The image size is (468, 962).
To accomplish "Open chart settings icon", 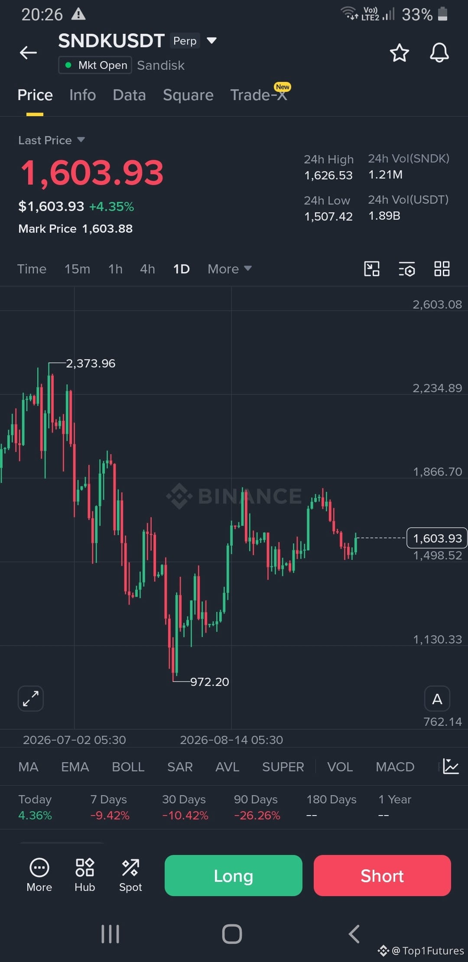I will tap(406, 269).
